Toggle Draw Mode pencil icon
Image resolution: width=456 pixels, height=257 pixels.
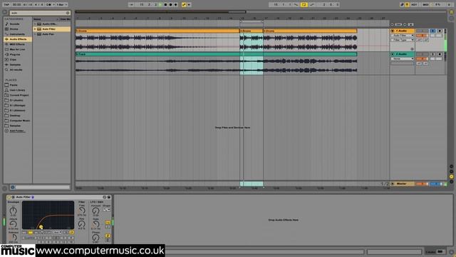[402, 5]
